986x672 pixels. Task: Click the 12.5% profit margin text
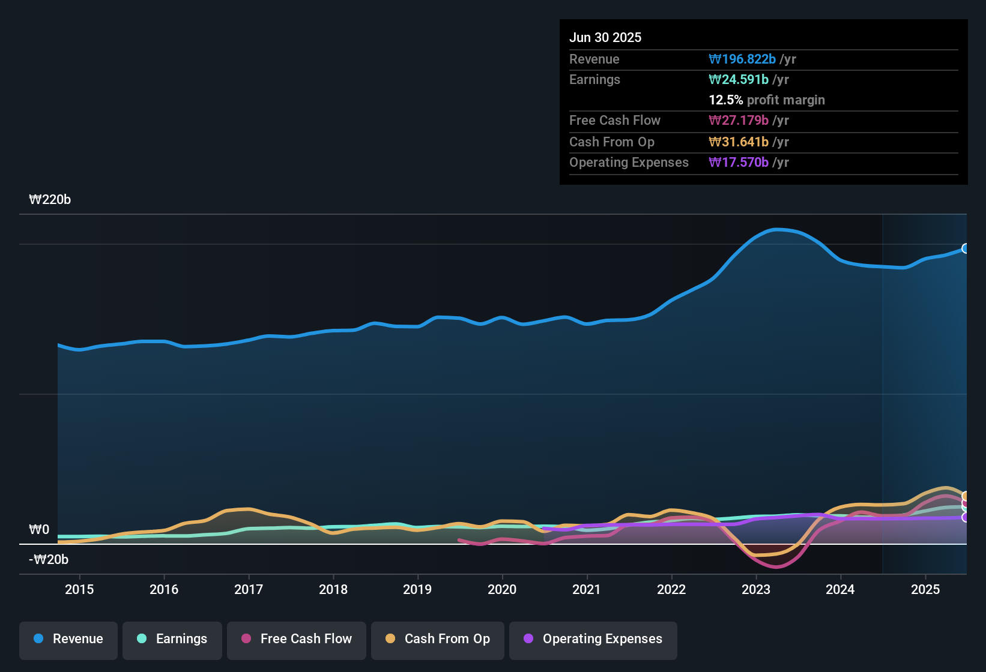click(x=767, y=100)
